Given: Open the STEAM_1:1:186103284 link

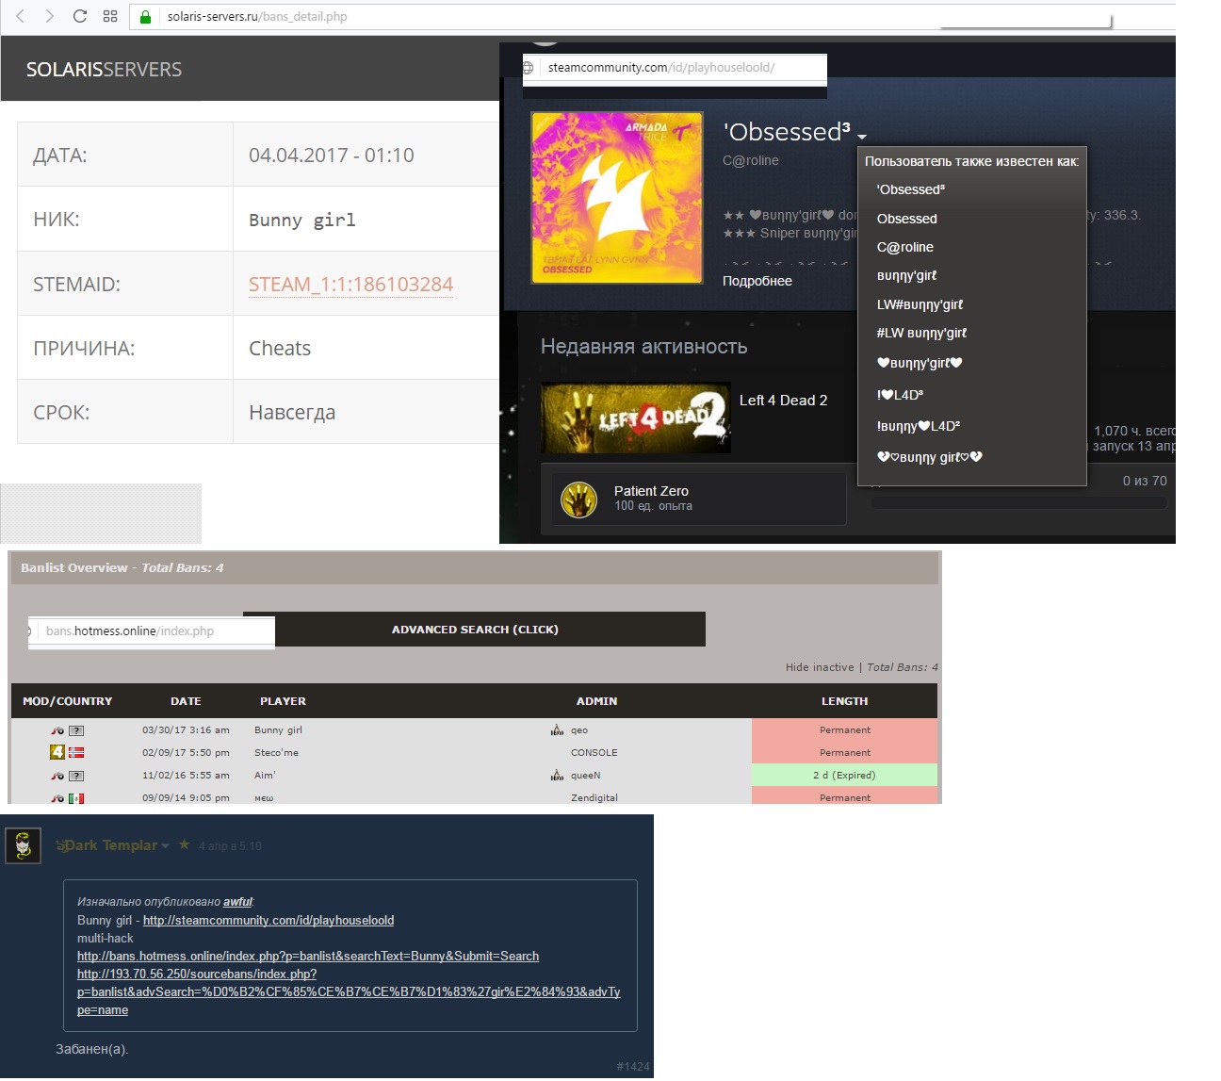Looking at the screenshot, I should click(x=350, y=285).
